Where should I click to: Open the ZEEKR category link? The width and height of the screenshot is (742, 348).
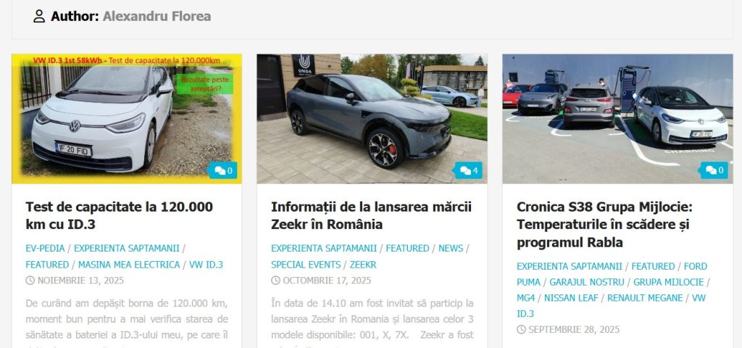click(x=363, y=265)
